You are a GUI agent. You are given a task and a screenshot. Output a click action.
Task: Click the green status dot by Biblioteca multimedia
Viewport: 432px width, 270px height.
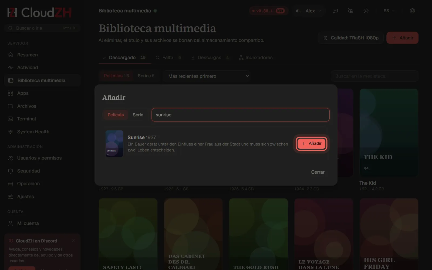[x=155, y=11]
